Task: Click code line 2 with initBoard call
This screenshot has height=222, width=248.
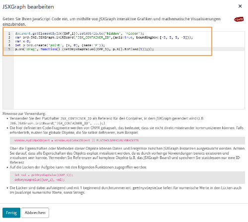Action: [x=104, y=38]
